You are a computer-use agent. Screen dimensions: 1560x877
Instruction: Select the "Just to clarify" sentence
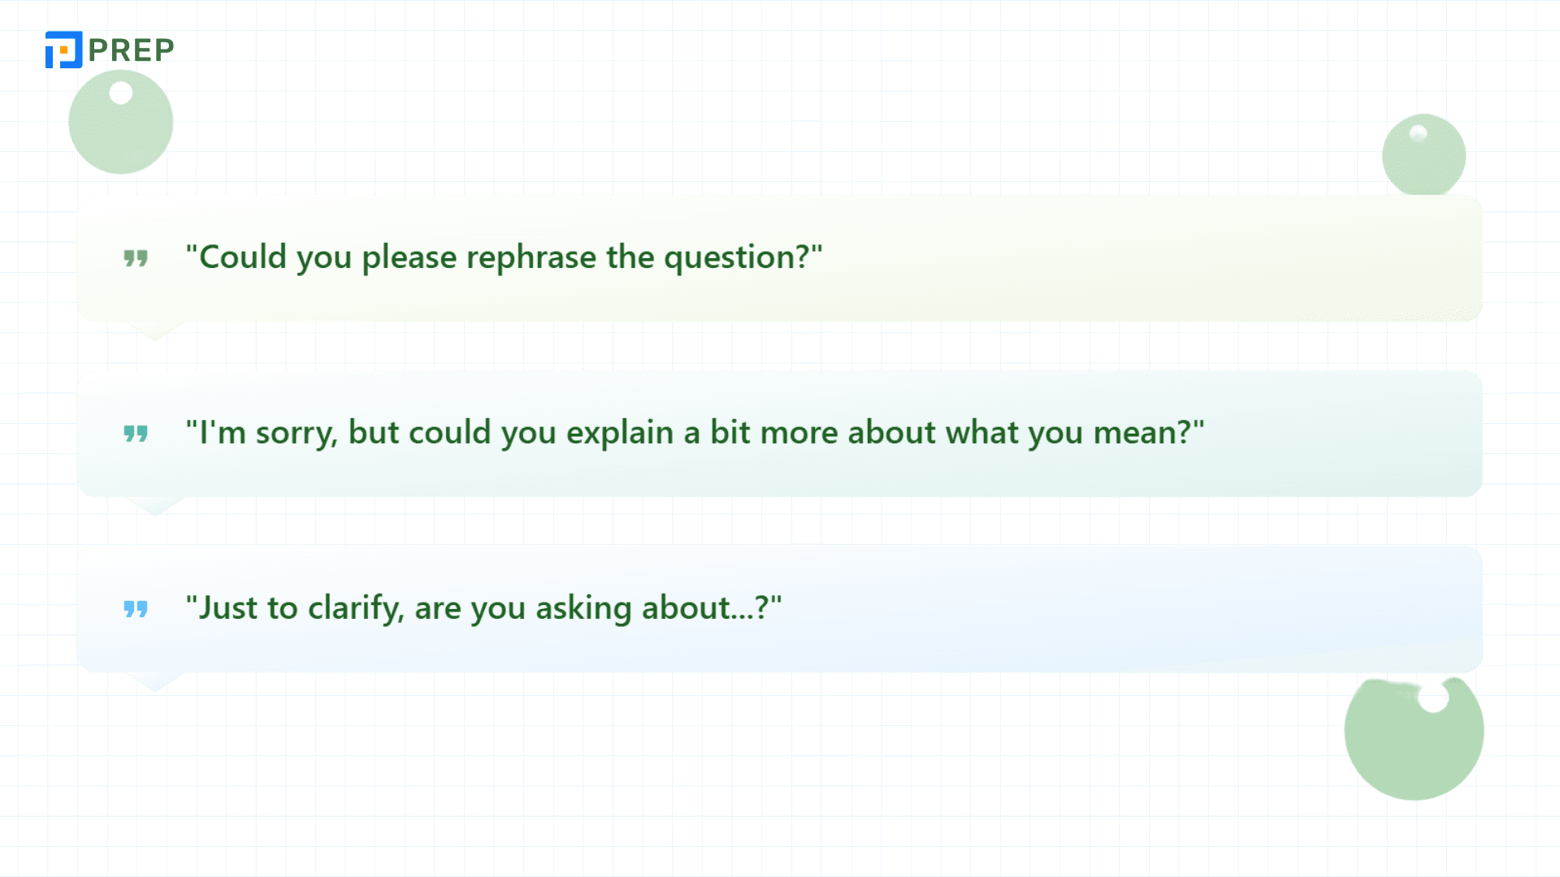483,608
